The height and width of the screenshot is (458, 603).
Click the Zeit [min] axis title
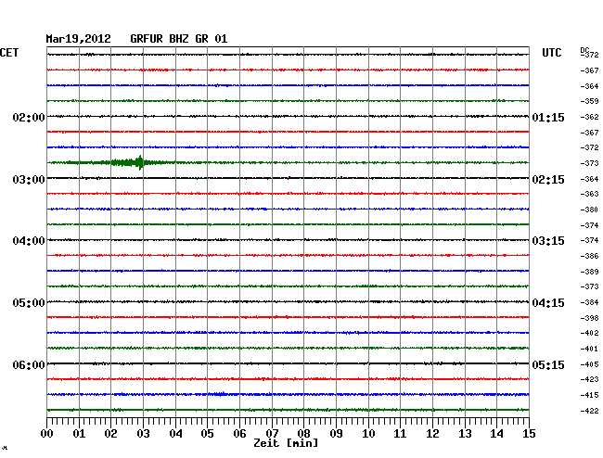(x=286, y=443)
